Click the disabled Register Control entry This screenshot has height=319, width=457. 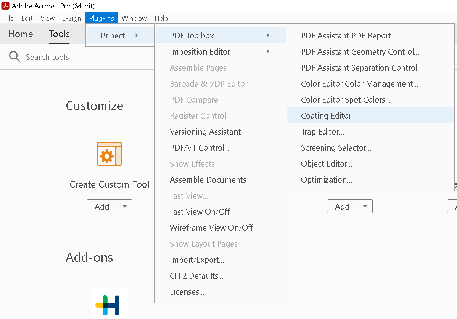tap(220, 115)
